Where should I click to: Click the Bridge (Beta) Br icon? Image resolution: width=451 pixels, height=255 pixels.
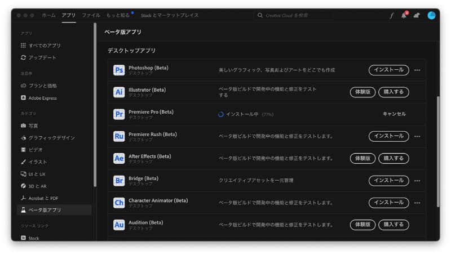pyautogui.click(x=119, y=181)
